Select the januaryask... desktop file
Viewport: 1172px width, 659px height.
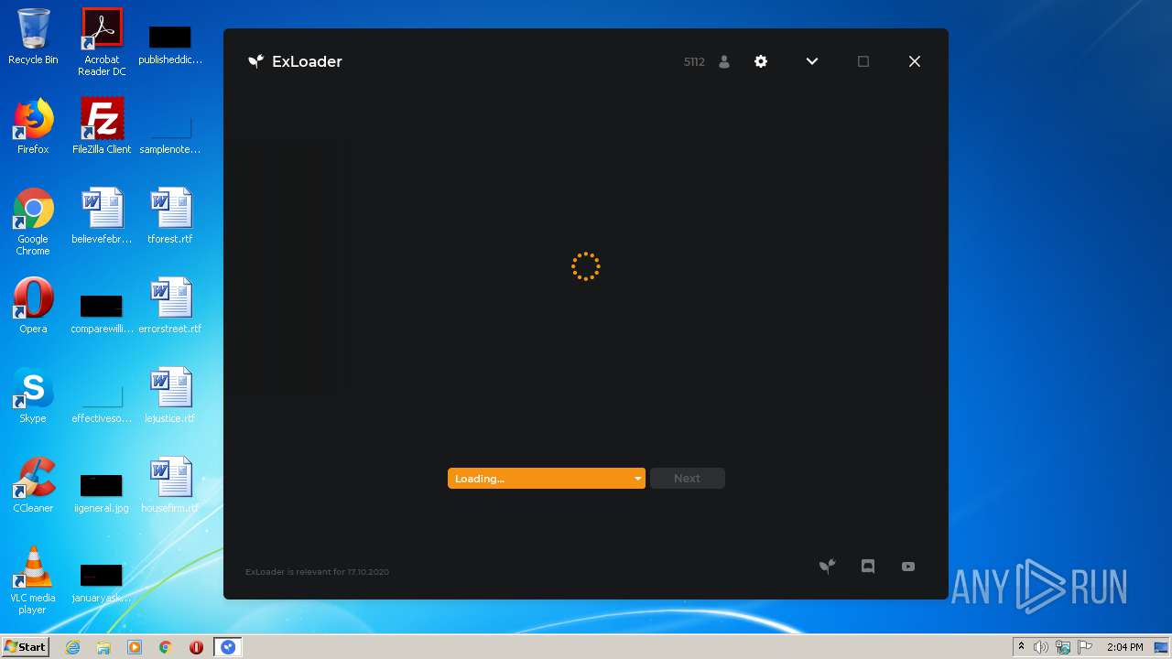[x=102, y=582]
